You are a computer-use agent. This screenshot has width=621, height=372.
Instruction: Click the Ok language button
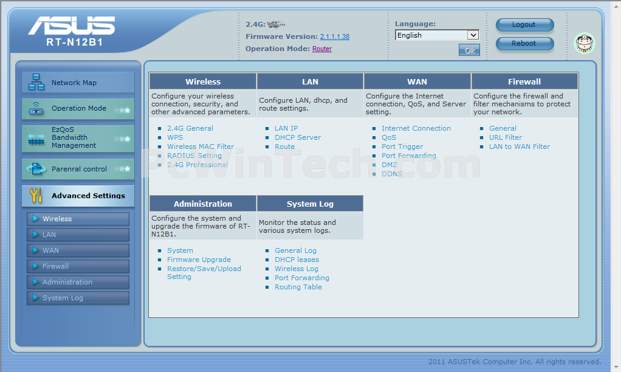tap(469, 50)
